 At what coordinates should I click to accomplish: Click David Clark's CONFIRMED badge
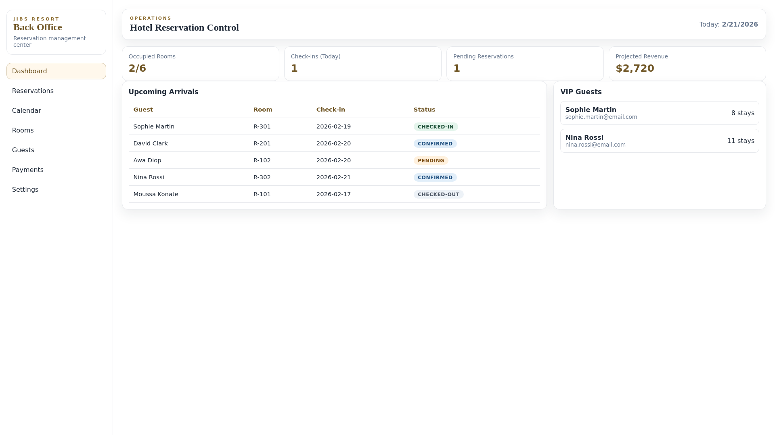[435, 144]
